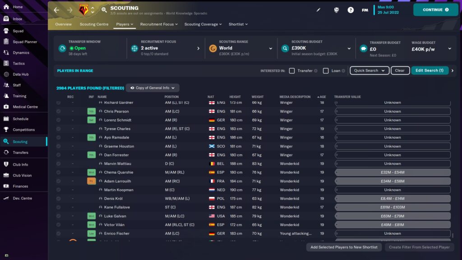Go to Tactics in the sidebar
The width and height of the screenshot is (462, 260).
pos(18,63)
